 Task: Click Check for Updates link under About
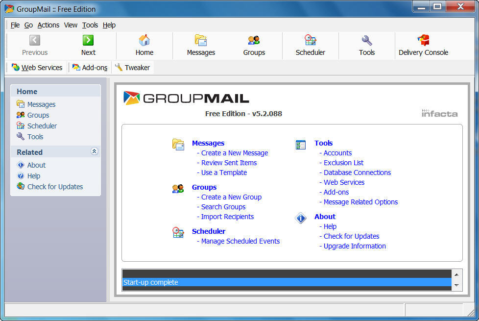[x=351, y=236]
